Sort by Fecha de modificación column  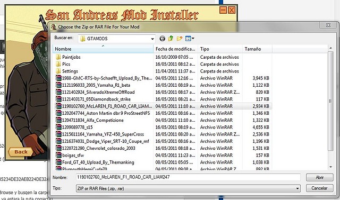point(175,49)
